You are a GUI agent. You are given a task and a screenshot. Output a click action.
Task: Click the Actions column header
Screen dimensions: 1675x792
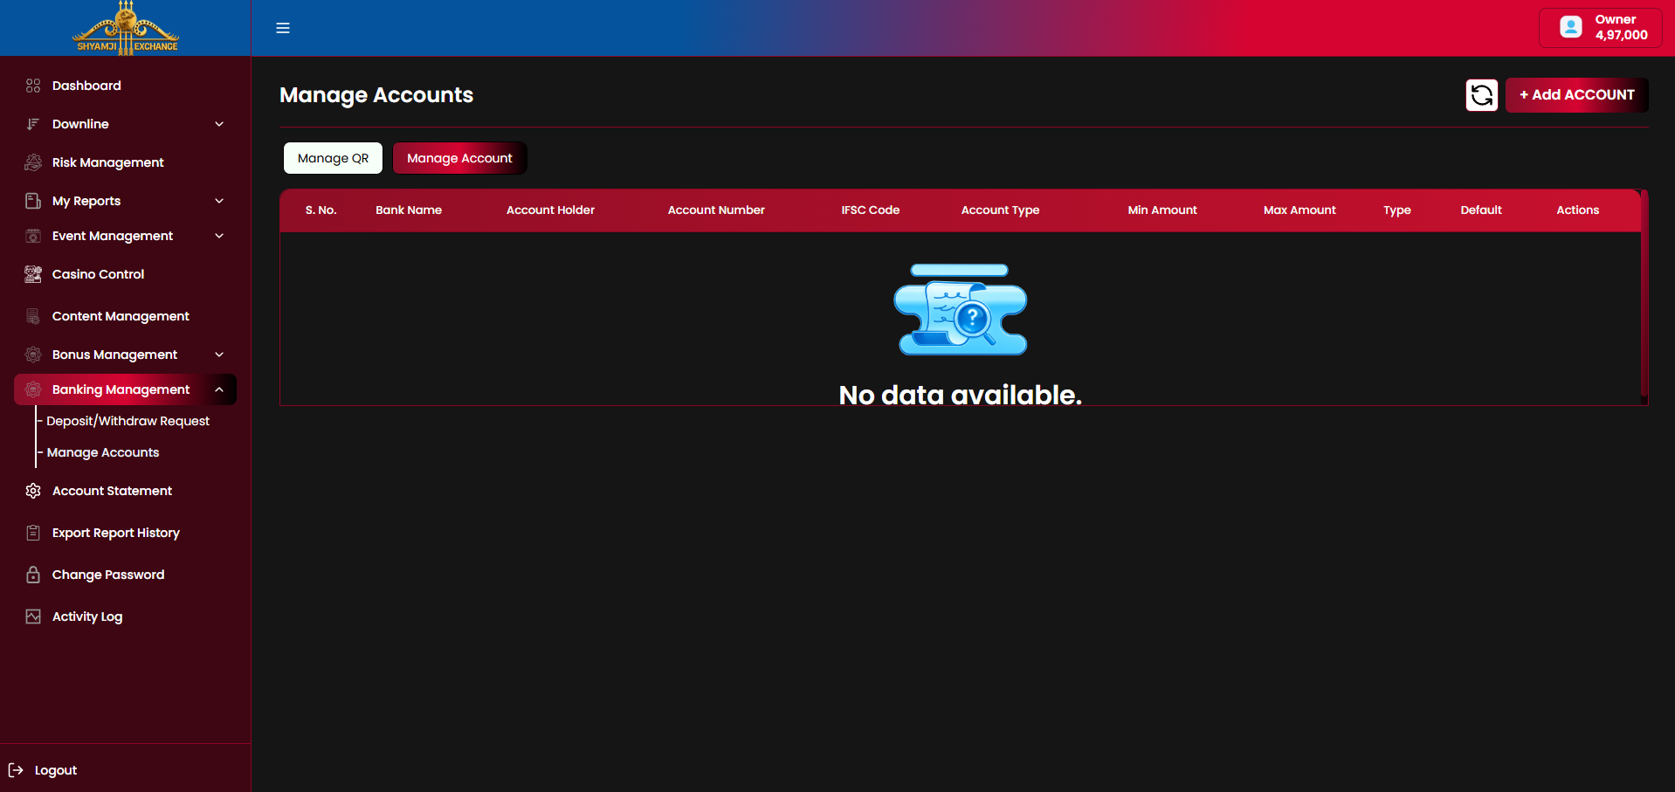tap(1577, 210)
